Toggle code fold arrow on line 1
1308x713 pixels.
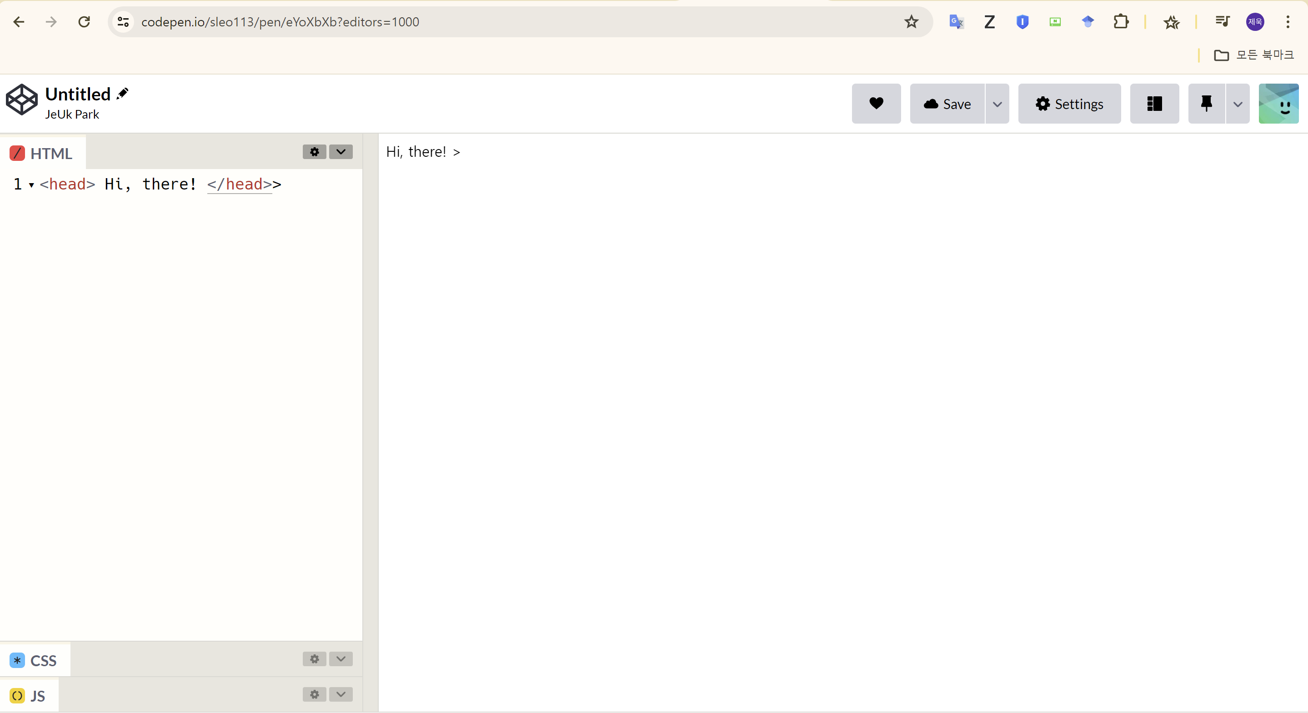pos(31,184)
